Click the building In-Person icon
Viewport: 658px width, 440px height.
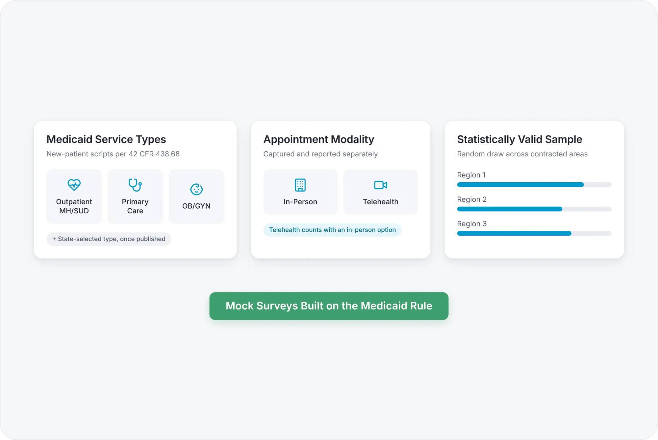pos(300,185)
